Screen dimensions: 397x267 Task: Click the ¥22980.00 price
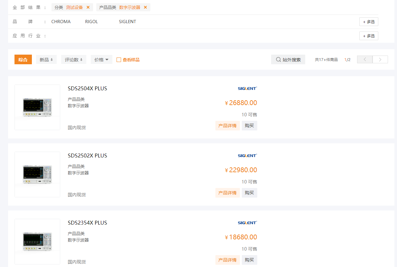(x=241, y=170)
